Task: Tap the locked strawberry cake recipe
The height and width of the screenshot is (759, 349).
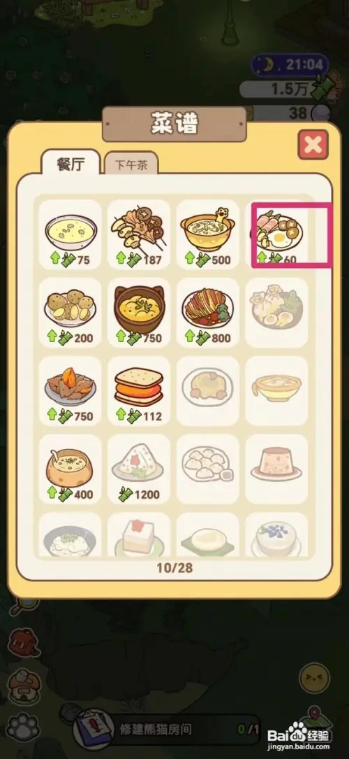Action: pyautogui.click(x=139, y=535)
